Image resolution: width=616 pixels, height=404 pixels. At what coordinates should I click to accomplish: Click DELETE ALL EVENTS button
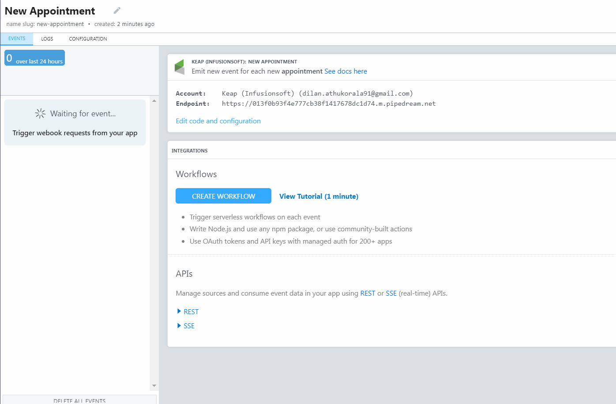[x=79, y=400]
